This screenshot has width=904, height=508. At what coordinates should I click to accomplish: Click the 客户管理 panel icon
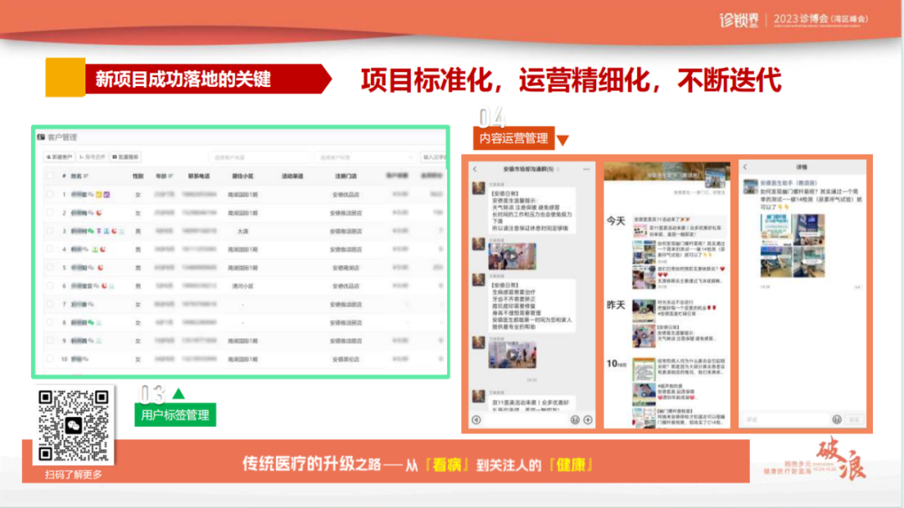41,137
